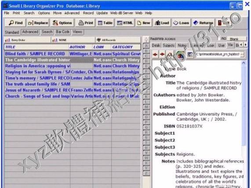The image size is (251, 188).
Task: Click the window template icon beside path field
Action: tap(190, 55)
